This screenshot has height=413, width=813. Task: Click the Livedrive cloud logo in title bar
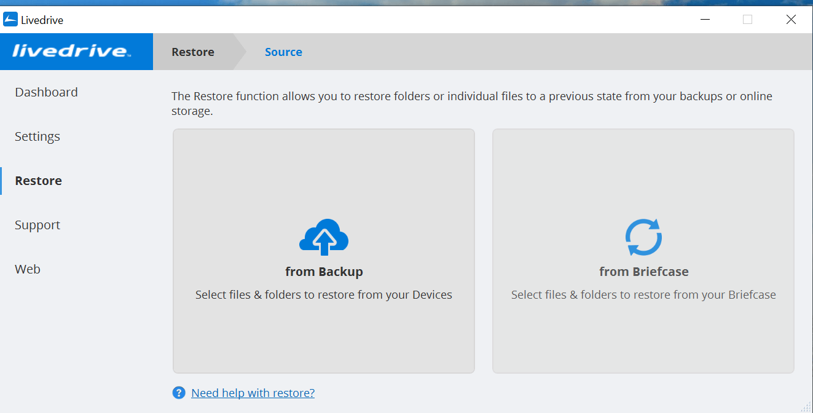coord(9,19)
